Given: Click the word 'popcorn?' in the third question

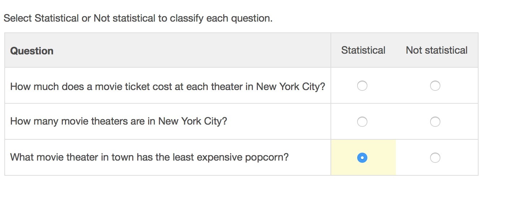Looking at the screenshot, I should point(267,157).
